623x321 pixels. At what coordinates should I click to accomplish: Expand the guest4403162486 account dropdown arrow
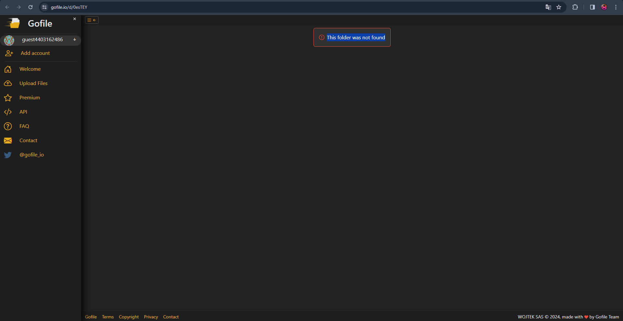[x=75, y=39]
